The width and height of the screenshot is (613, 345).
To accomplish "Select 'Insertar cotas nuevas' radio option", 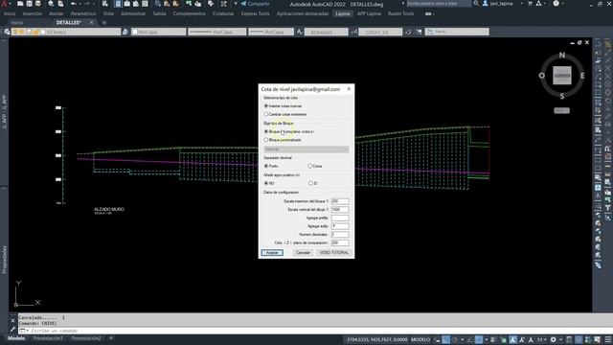I will pos(283,106).
